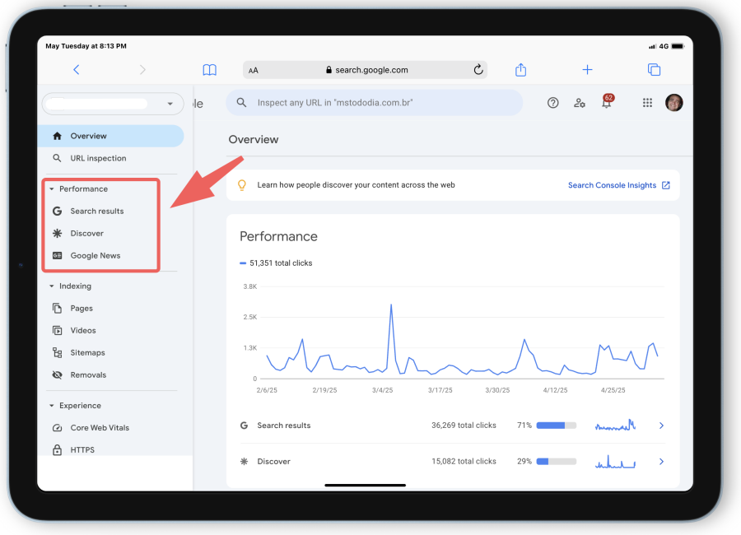The image size is (741, 535).
Task: Click the 15,082 total clicks value
Action: click(x=464, y=462)
